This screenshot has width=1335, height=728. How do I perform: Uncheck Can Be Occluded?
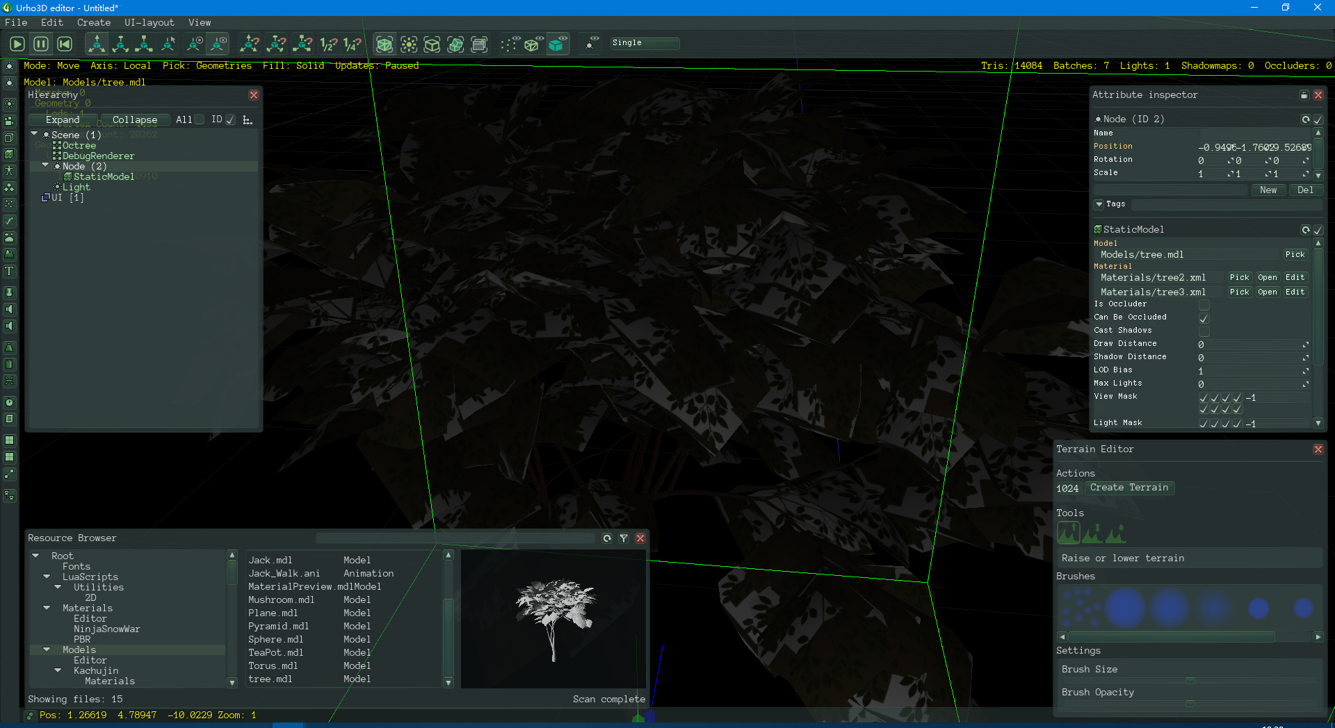(1204, 317)
